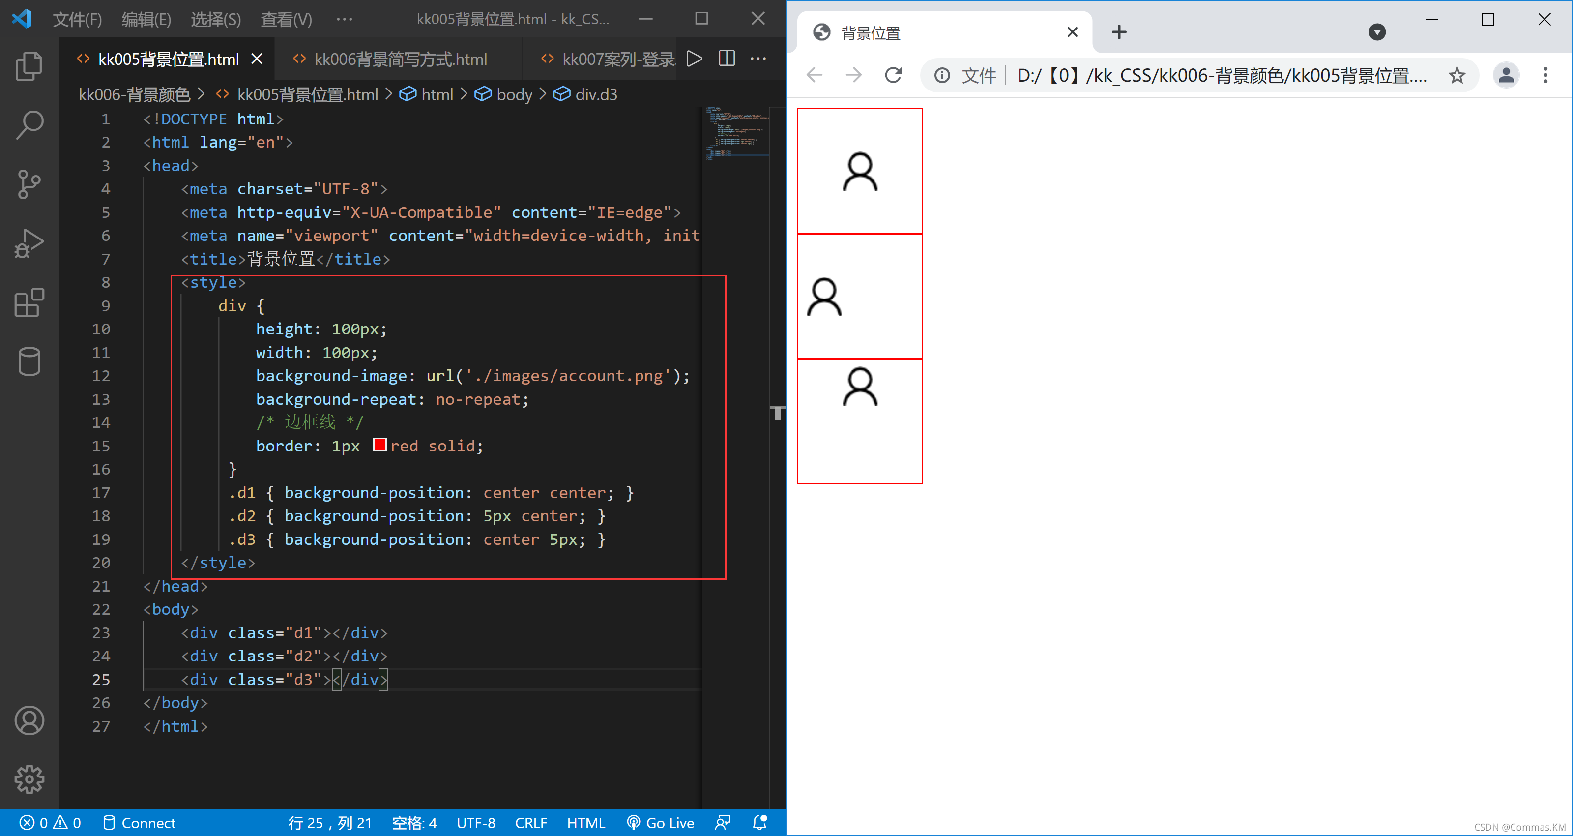Close the 背景位置 Chrome tab
Screen dimensions: 1573x836
[1072, 32]
